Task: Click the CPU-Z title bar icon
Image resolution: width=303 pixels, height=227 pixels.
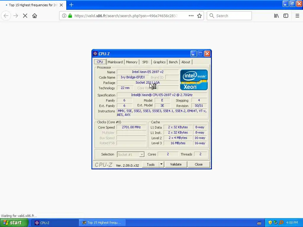Action: point(95,53)
